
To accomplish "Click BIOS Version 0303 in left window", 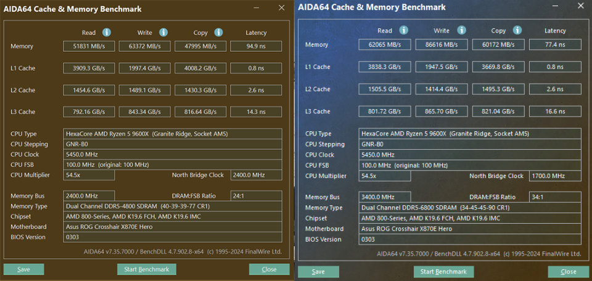I will coord(173,237).
